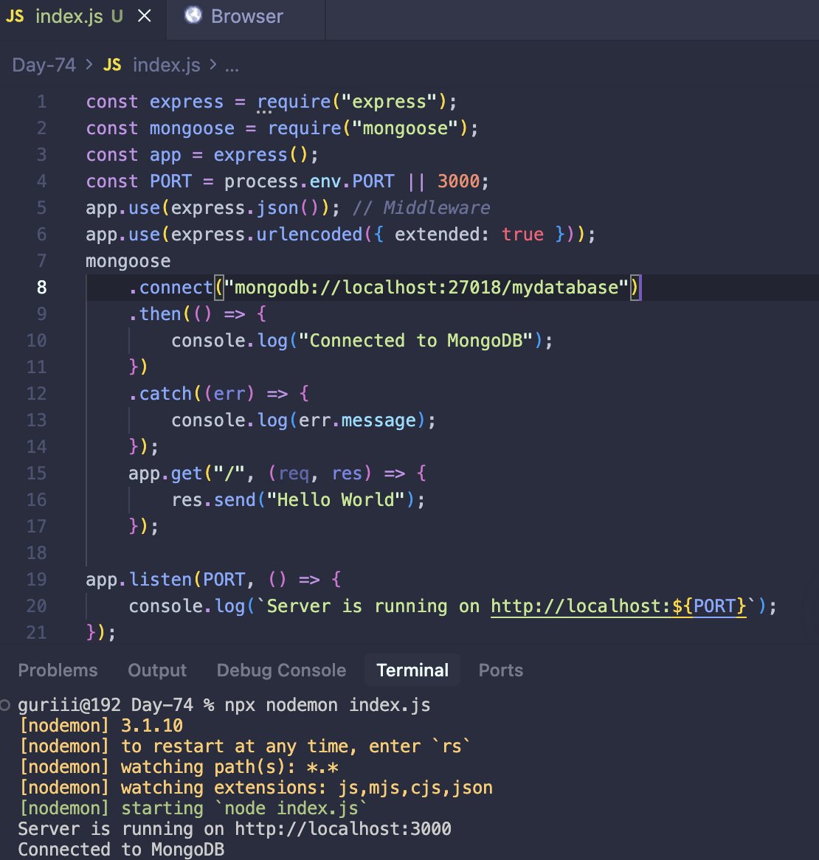Screen dimensions: 819x860
Task: Close the index.js editor tab
Action: (145, 16)
